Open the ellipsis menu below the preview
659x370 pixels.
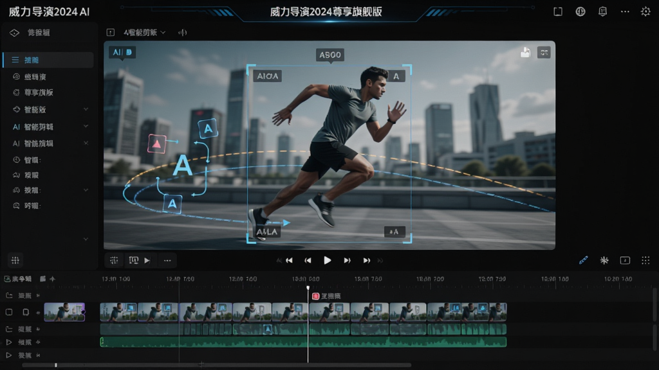pyautogui.click(x=167, y=261)
